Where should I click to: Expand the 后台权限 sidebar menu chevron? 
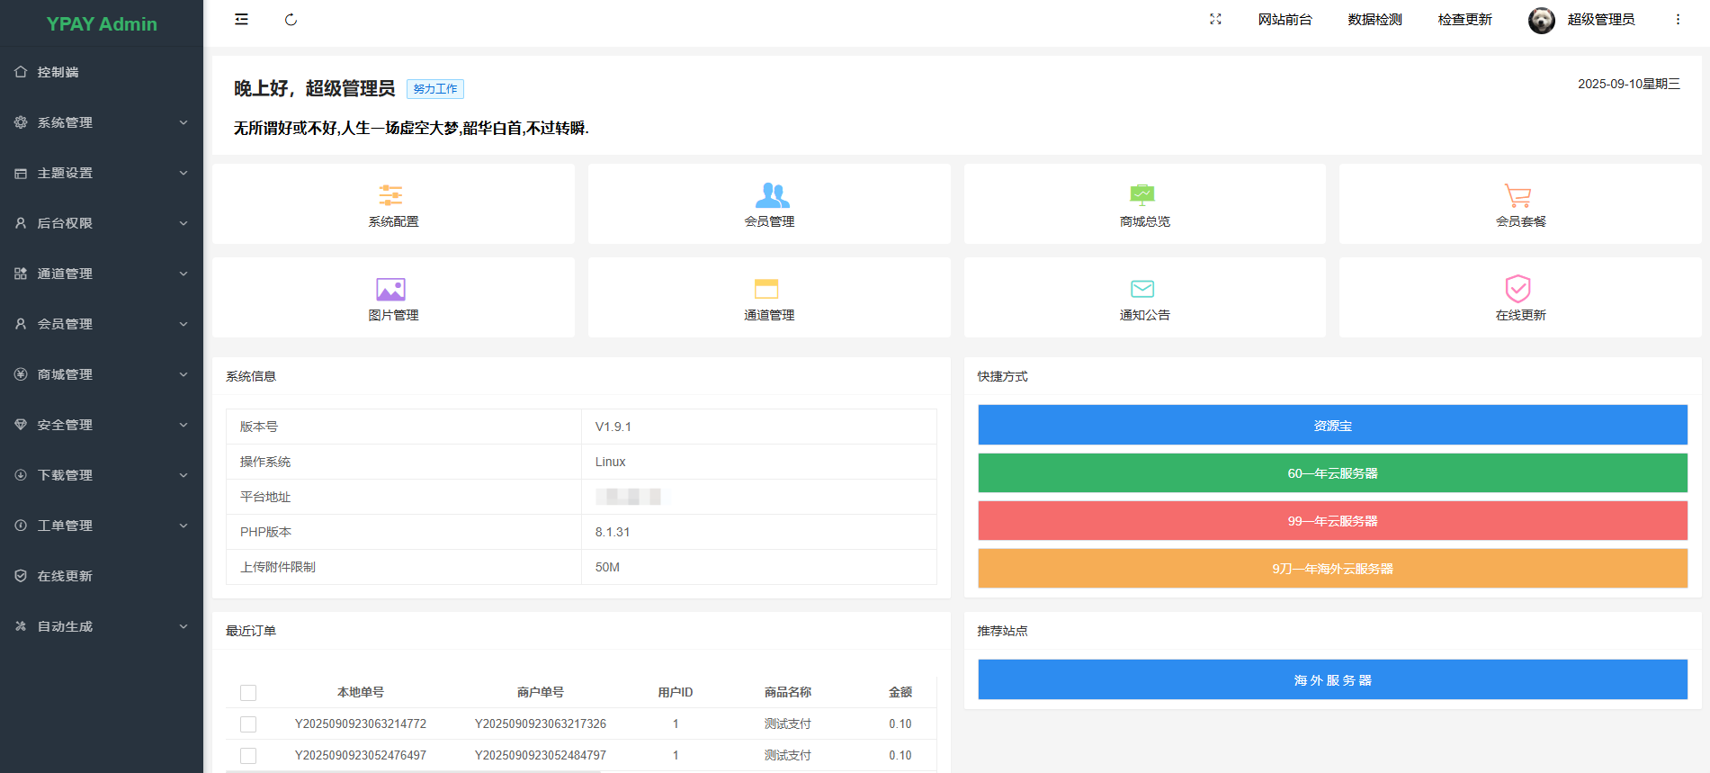(x=184, y=223)
